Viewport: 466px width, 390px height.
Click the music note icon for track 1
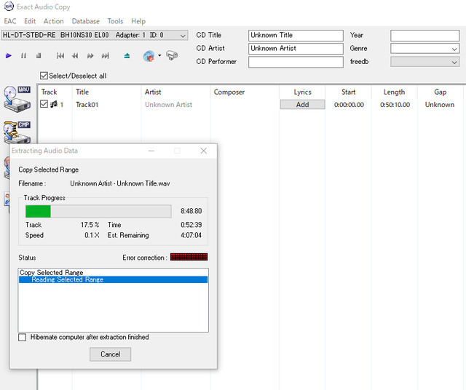point(54,104)
